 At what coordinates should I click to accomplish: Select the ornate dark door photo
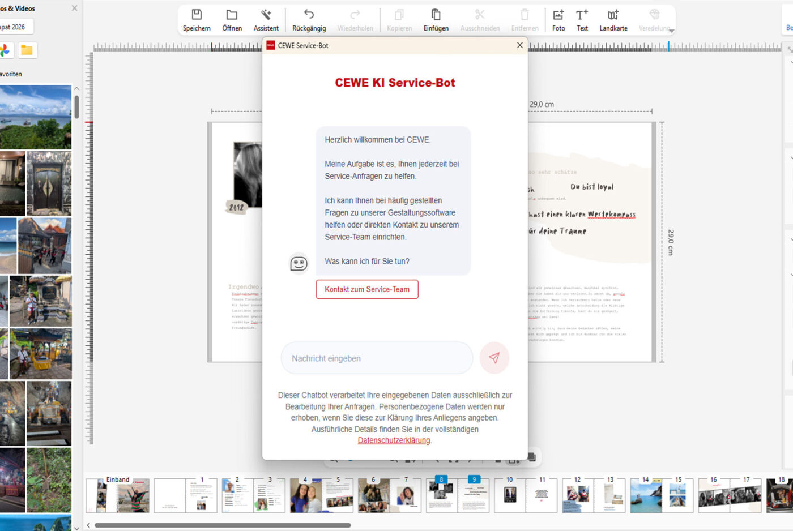coord(49,183)
